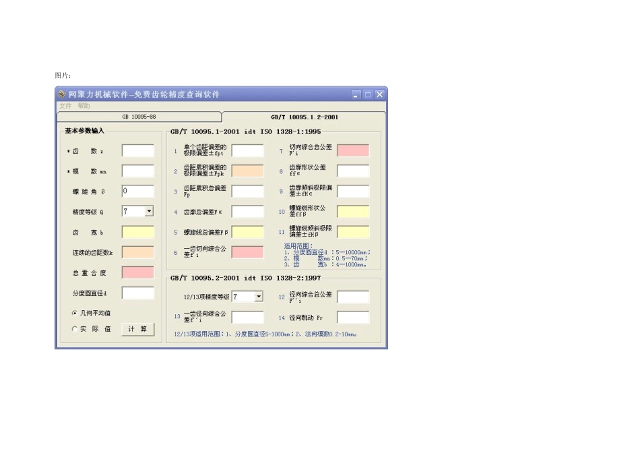Image resolution: width=640 pixels, height=453 pixels.
Task: Click the GB/T 10095.1-2001 idt ISO 1328-1:1995 heading
Action: pos(246,132)
